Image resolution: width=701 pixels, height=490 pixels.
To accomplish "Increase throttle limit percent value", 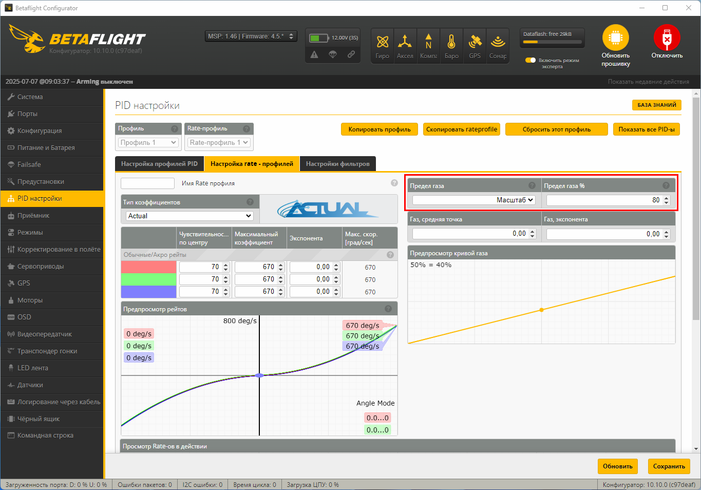I will [667, 198].
